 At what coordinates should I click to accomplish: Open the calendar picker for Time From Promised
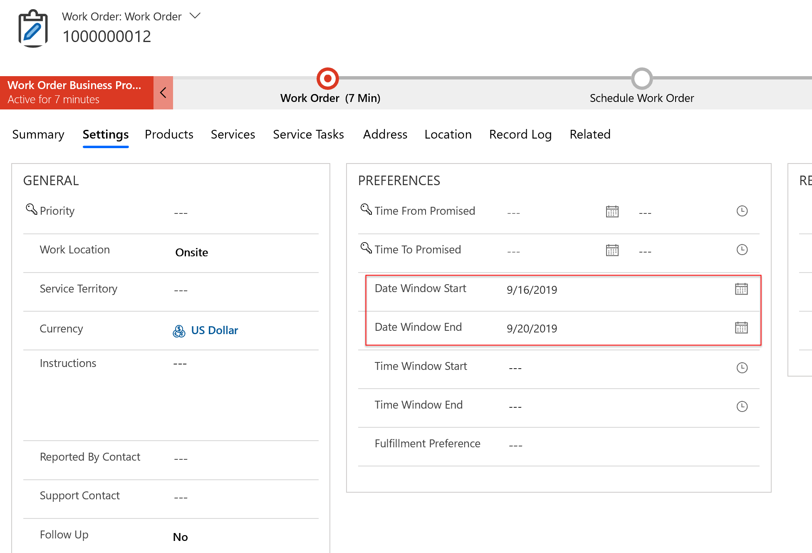[612, 211]
